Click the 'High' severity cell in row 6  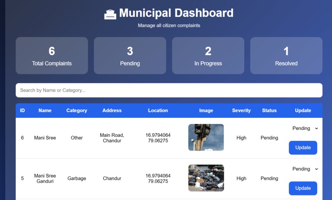point(241,138)
